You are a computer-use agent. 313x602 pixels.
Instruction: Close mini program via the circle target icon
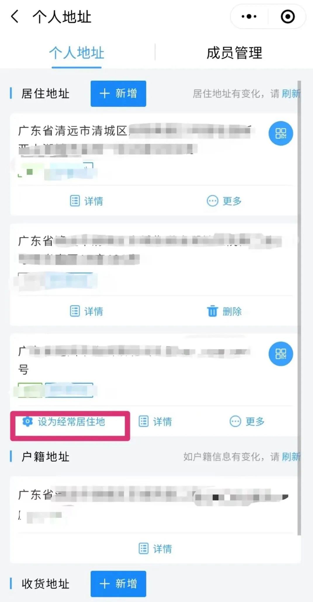coord(288,17)
